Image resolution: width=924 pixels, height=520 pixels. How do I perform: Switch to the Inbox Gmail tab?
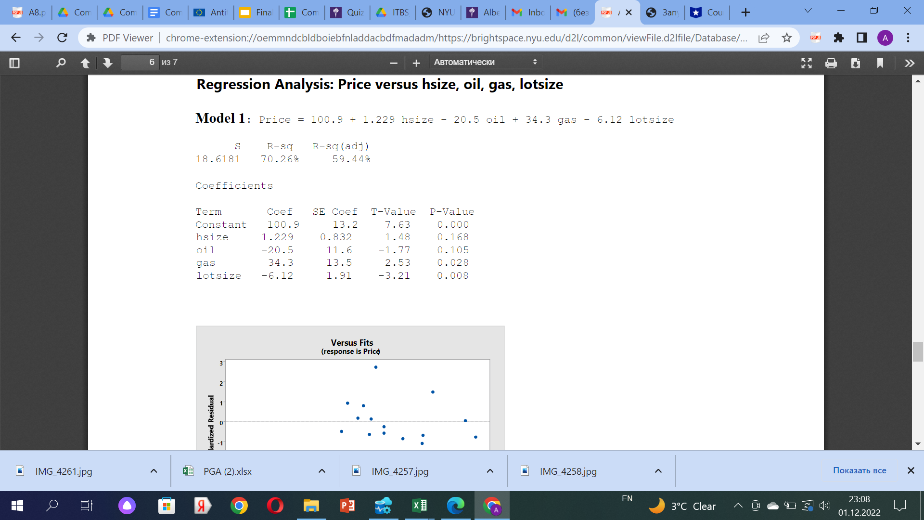pos(527,13)
